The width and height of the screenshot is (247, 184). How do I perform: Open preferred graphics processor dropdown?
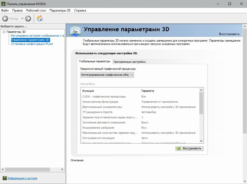click(x=107, y=75)
